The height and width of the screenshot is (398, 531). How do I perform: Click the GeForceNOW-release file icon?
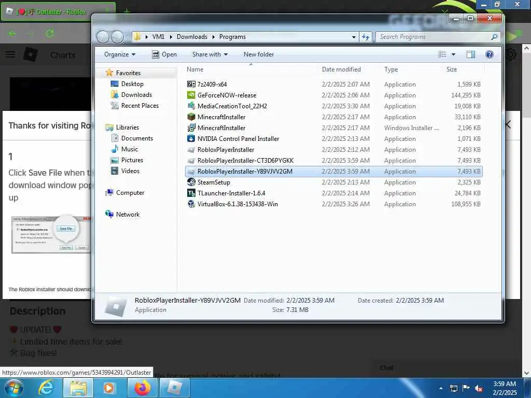coord(191,95)
